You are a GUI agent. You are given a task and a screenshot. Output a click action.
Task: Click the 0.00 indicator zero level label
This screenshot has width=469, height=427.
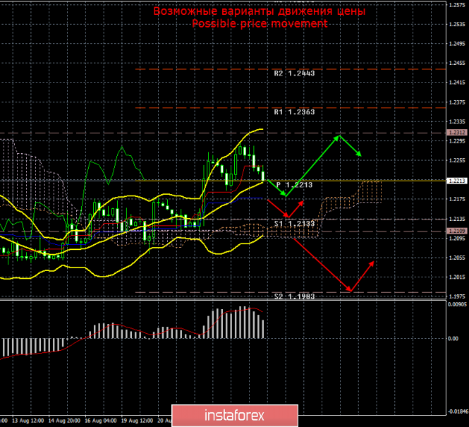tap(453, 339)
